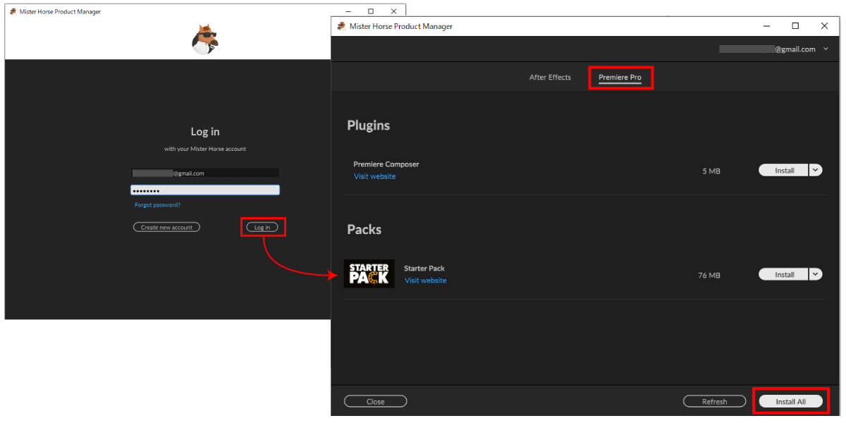Expand dropdown arrow next to Premiere Composer Install

[816, 170]
